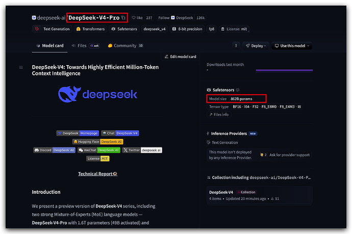Click the F8_E4M3 tensor type value
352x234 pixels.
(287, 107)
